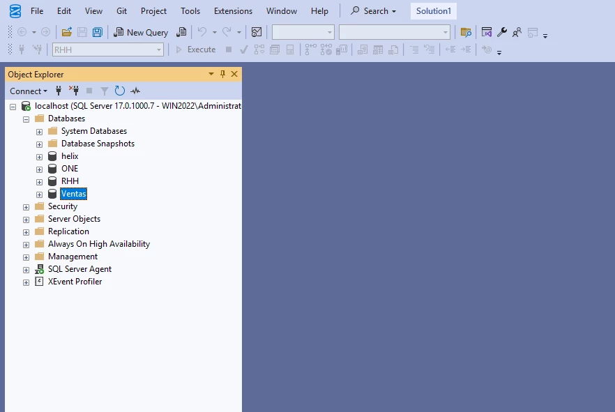
Task: Click the Activity Monitor pulse icon in Object Explorer
Action: coord(135,91)
